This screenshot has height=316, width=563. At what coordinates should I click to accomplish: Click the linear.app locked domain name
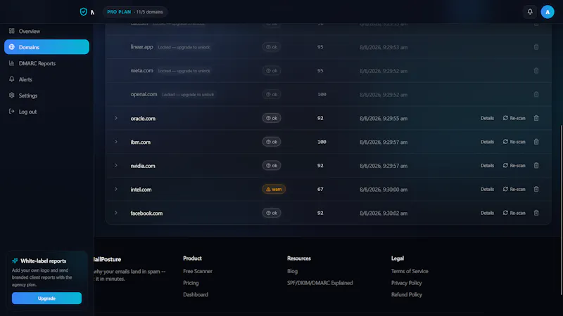pyautogui.click(x=141, y=47)
